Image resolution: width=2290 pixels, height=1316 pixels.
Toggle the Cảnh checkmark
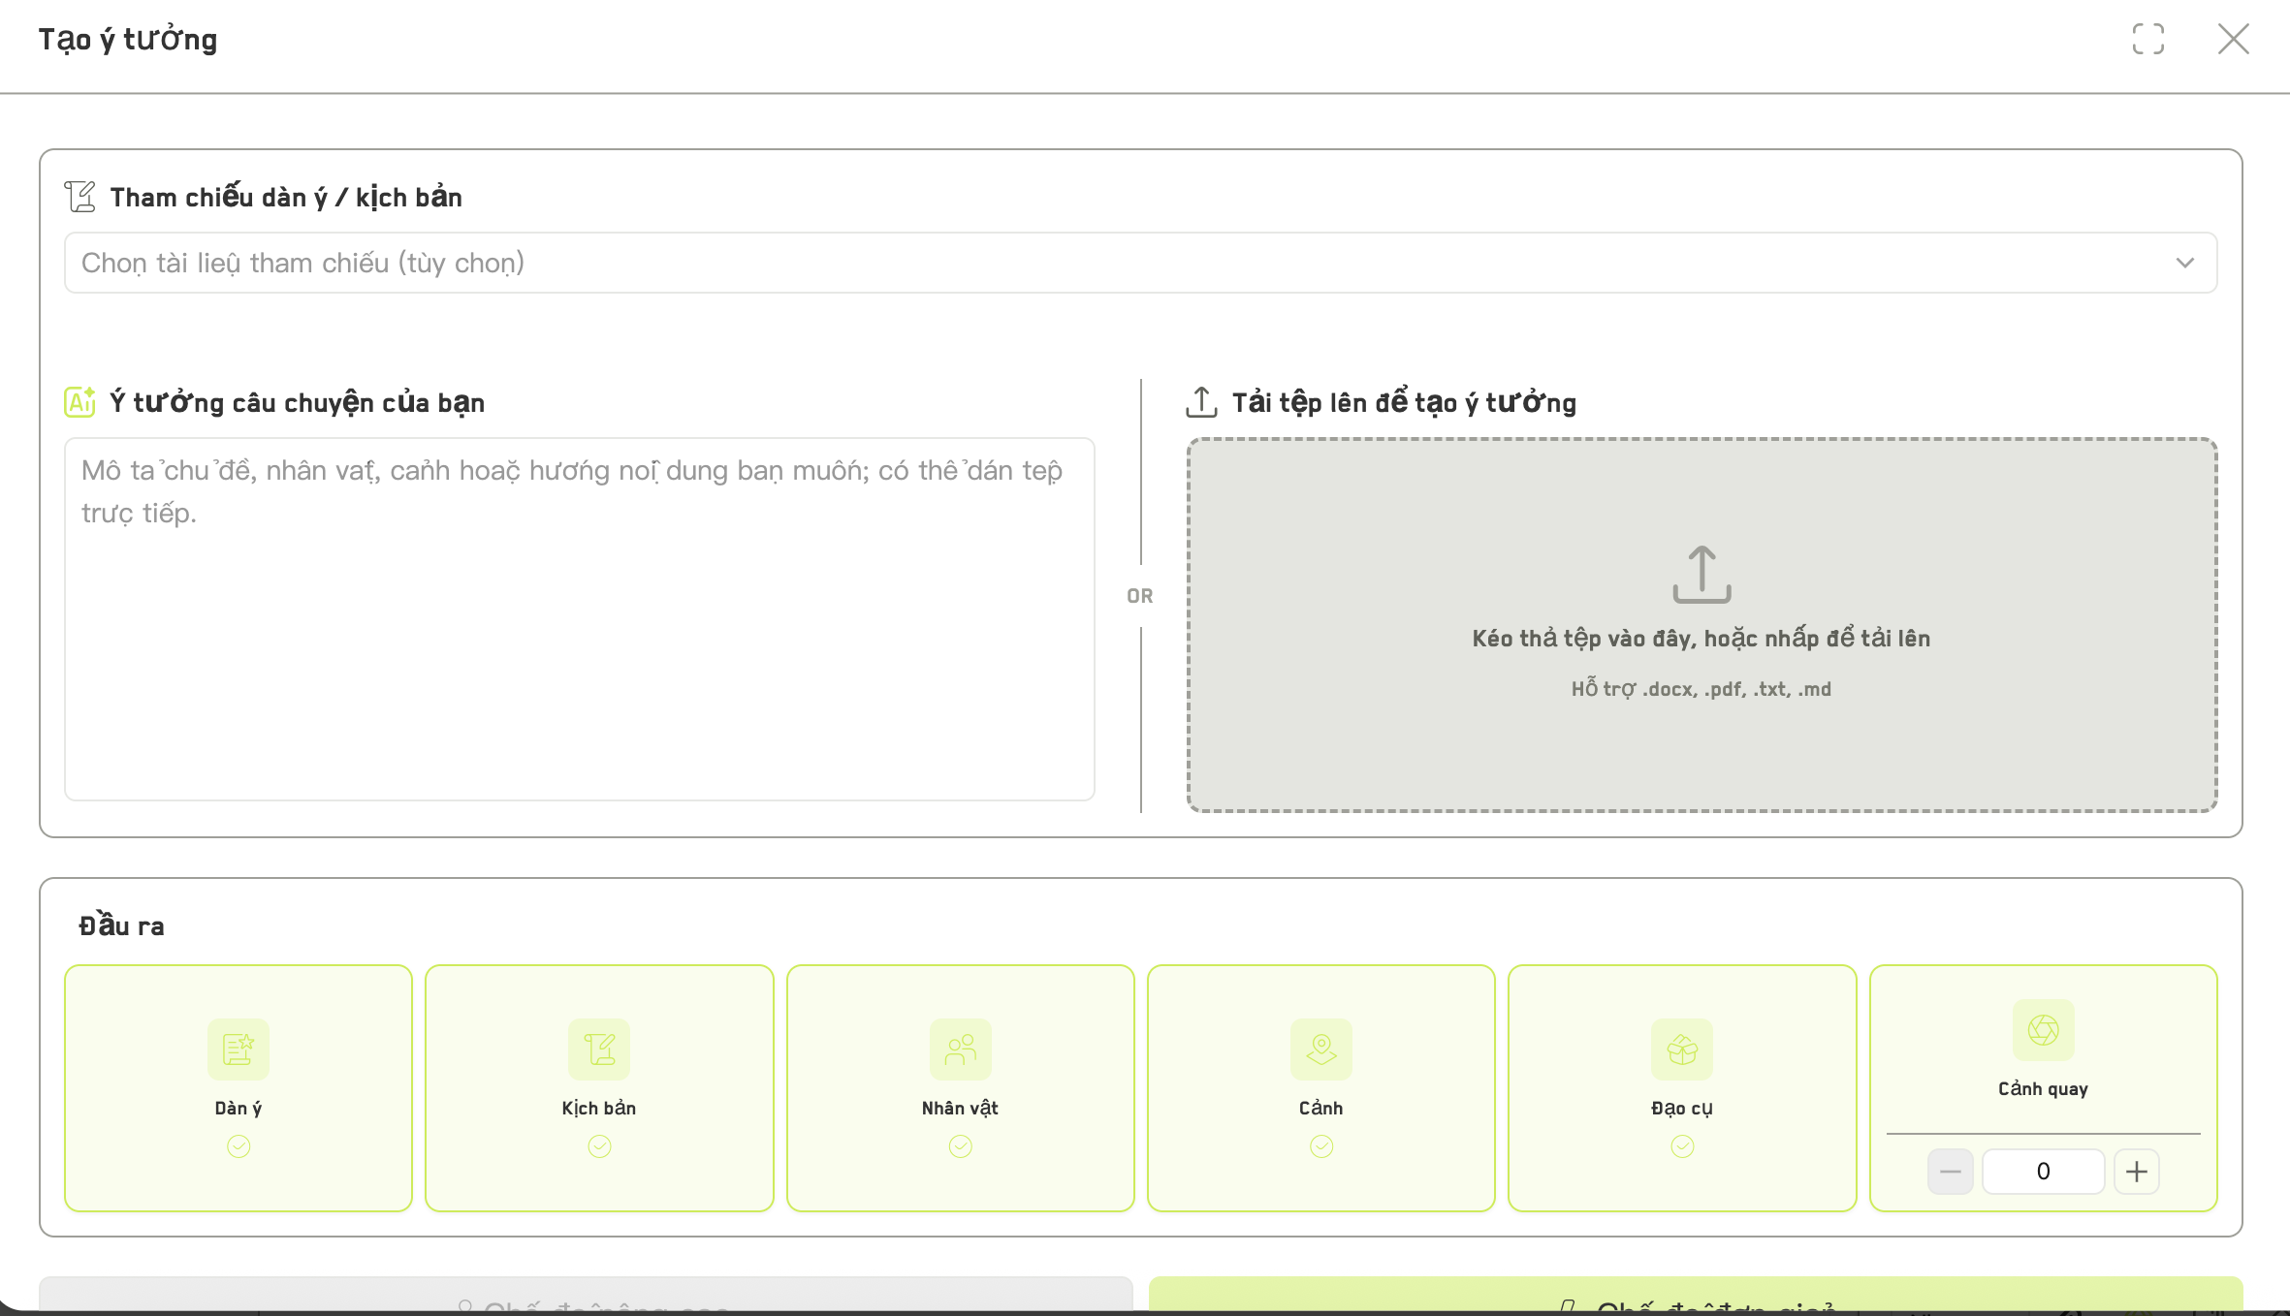[x=1321, y=1146]
